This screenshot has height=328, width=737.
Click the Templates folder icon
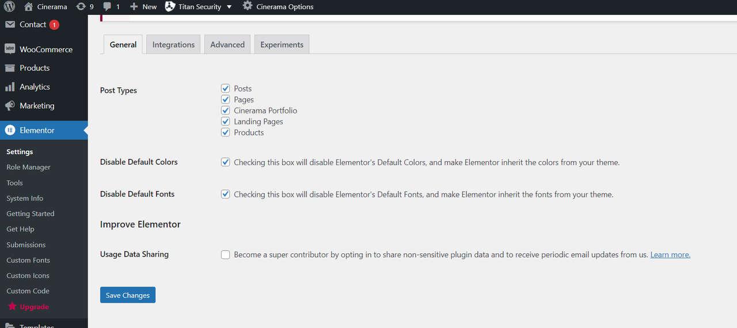pyautogui.click(x=10, y=325)
